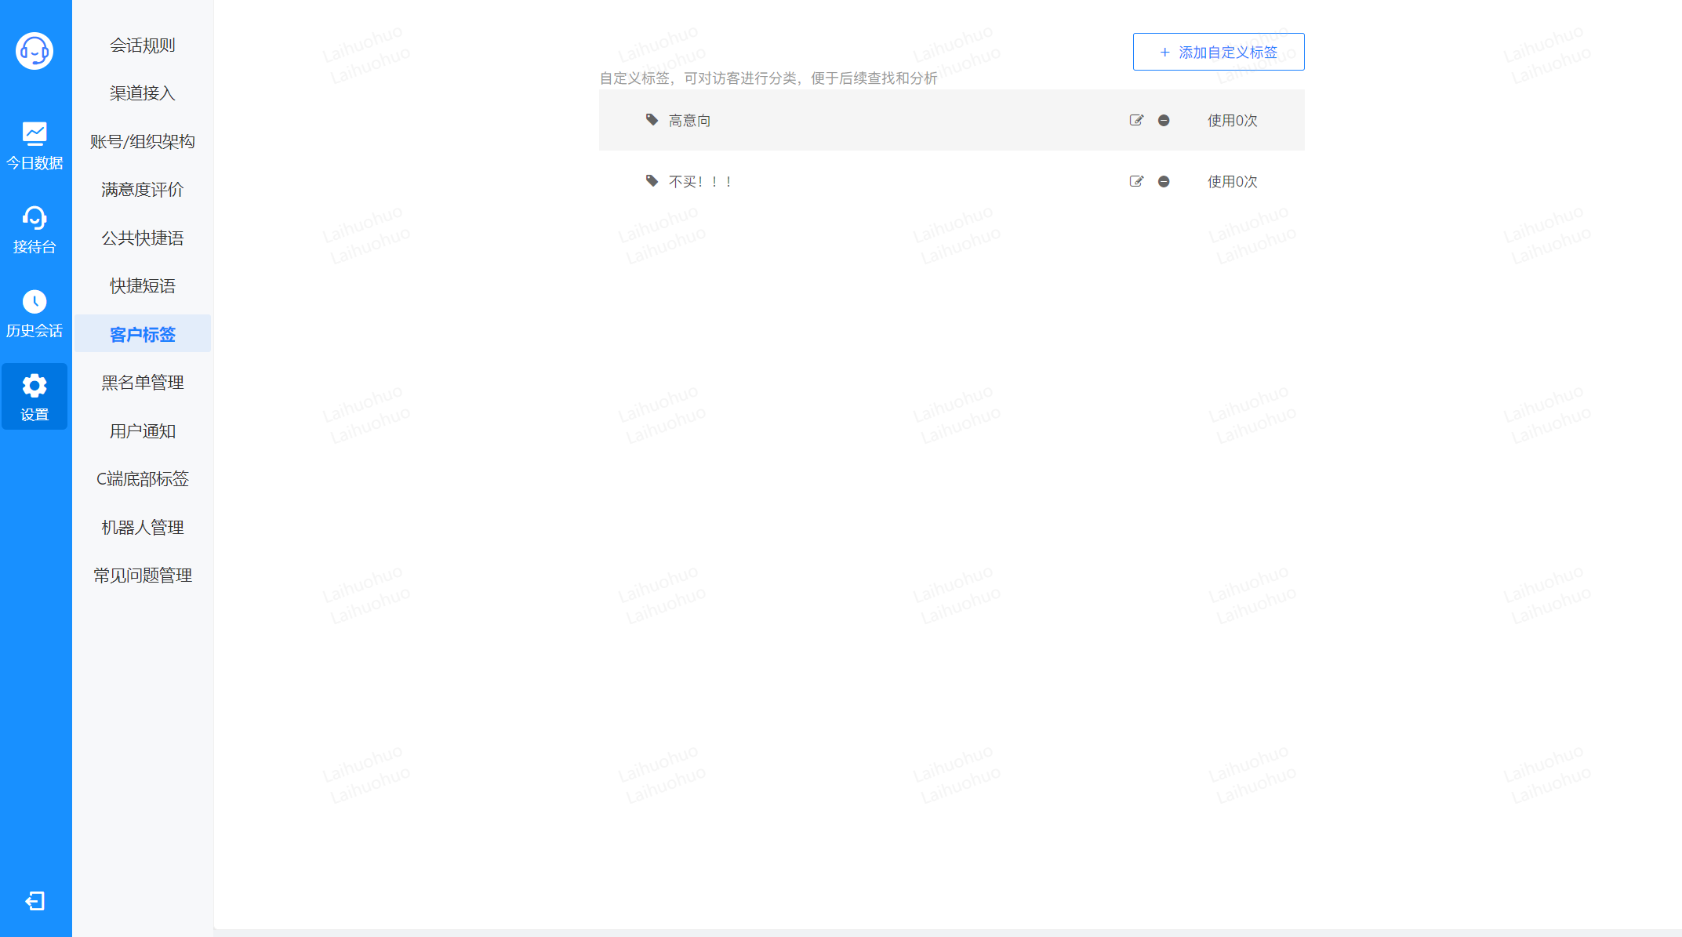
Task: Click the tag icon beside 不买！！！
Action: point(652,181)
